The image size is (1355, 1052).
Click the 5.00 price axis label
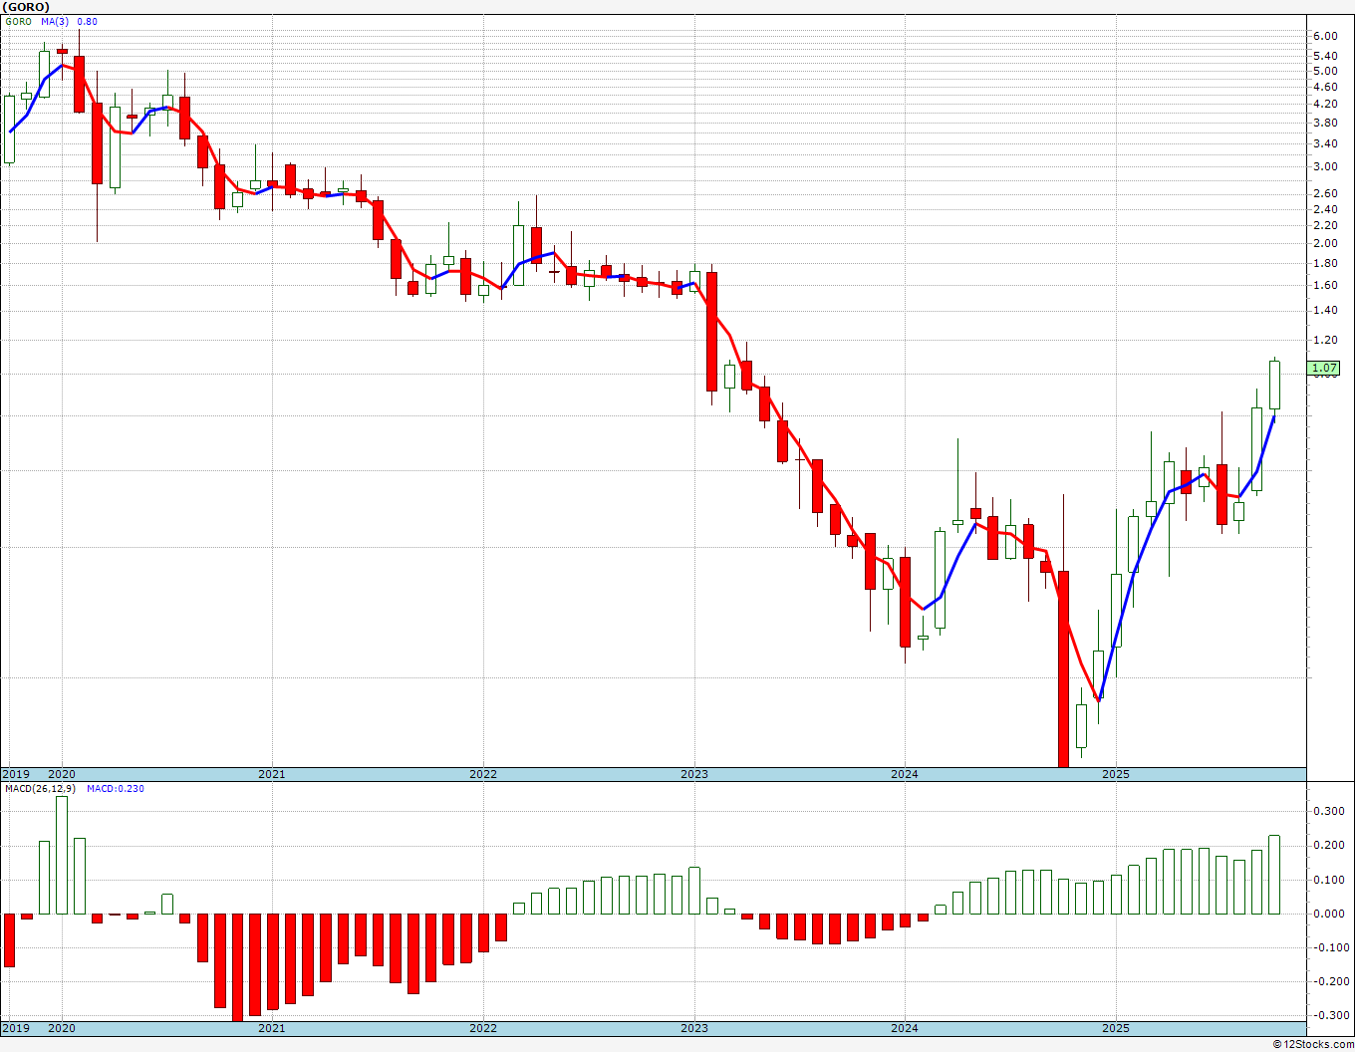coord(1325,71)
